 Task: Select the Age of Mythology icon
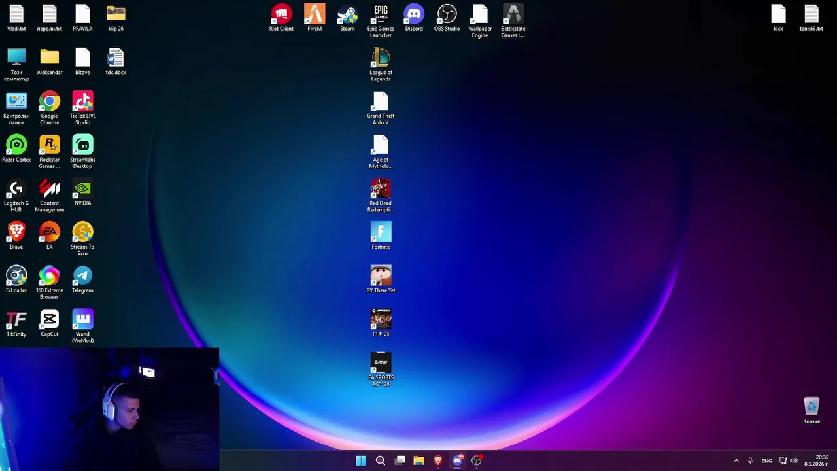coord(381,152)
